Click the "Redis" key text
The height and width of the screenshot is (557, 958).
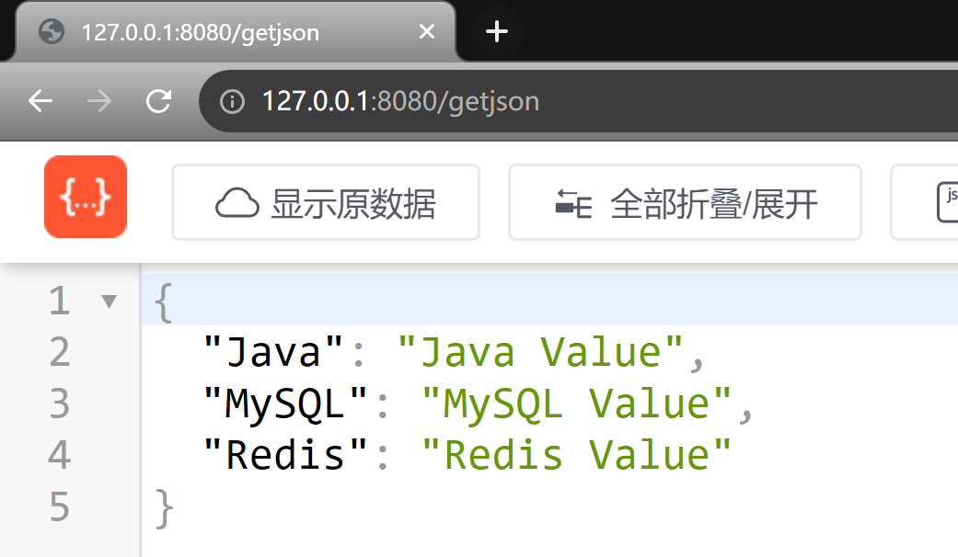pos(285,455)
